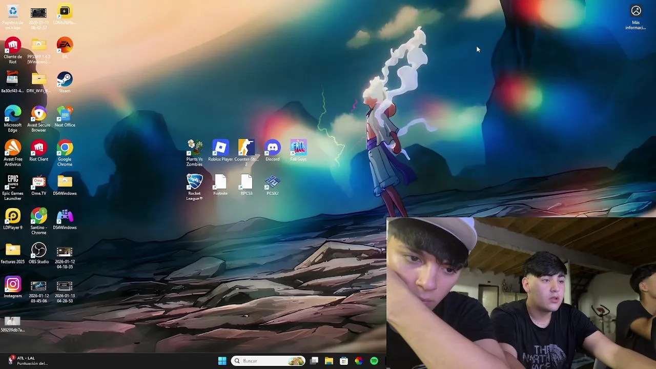This screenshot has height=369, width=656.
Task: Open the 2026-01-12 03-45-06 video
Action: point(38,291)
